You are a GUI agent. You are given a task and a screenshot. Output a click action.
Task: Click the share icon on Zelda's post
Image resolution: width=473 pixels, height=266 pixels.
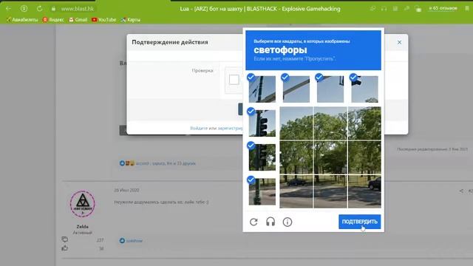pyautogui.click(x=461, y=191)
